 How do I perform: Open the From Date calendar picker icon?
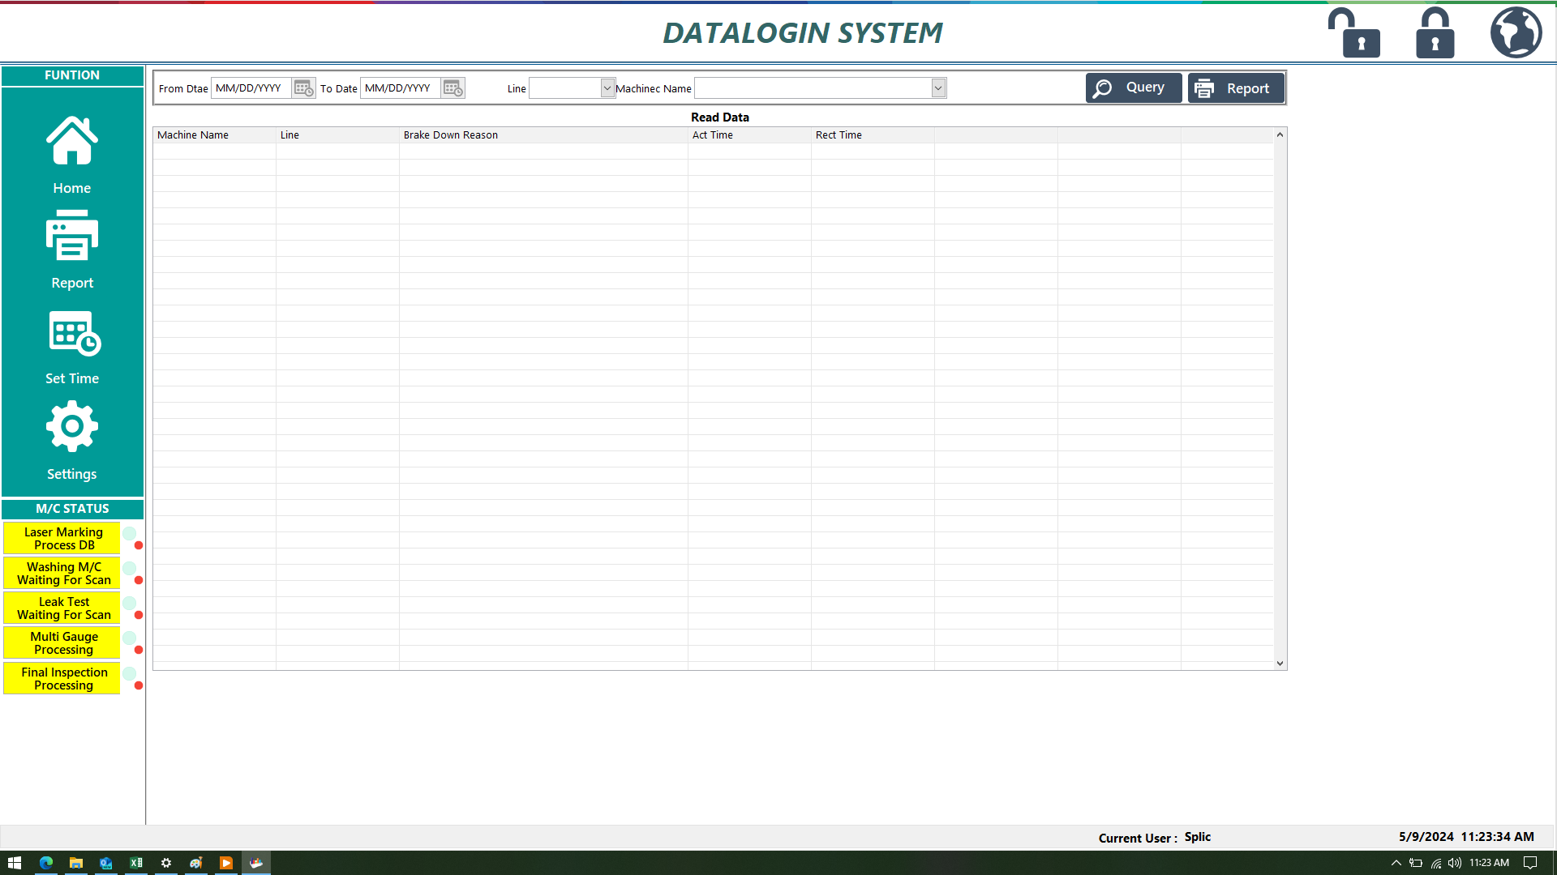coord(303,88)
